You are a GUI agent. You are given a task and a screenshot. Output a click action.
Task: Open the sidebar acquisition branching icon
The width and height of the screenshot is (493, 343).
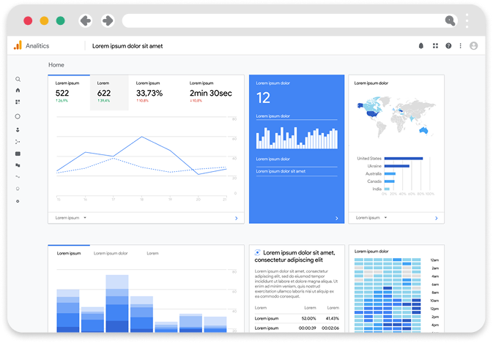[x=18, y=142]
